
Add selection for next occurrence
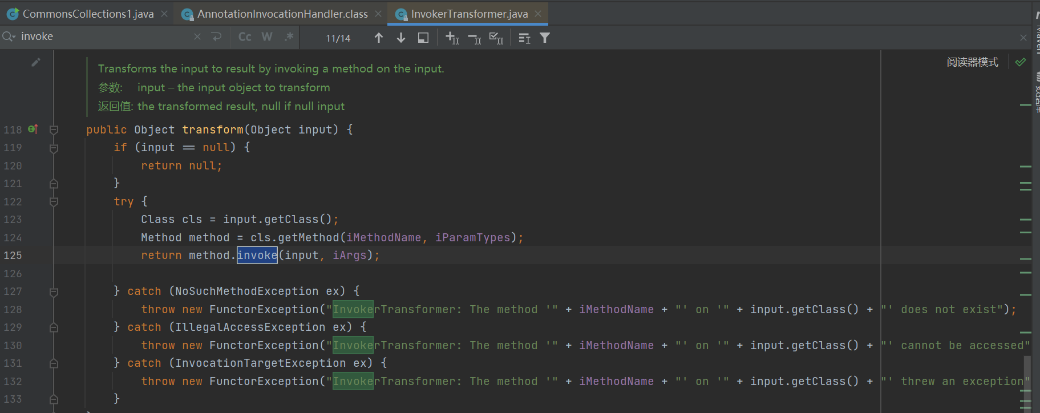pos(452,38)
